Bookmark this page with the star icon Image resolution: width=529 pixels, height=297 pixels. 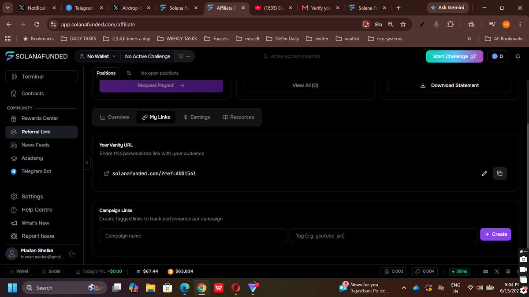click(403, 25)
